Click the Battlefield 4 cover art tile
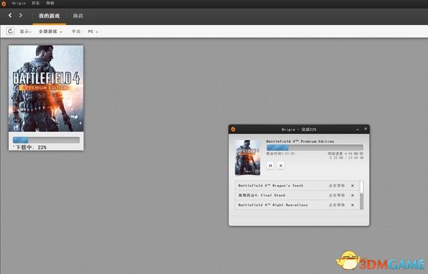The width and height of the screenshot is (428, 274). click(x=46, y=88)
